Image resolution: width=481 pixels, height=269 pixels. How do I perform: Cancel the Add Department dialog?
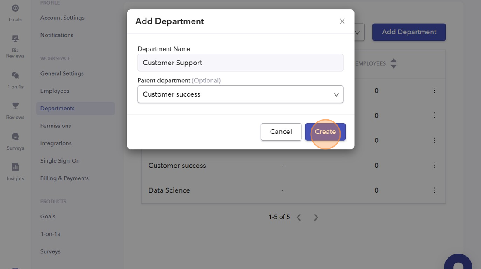281,132
